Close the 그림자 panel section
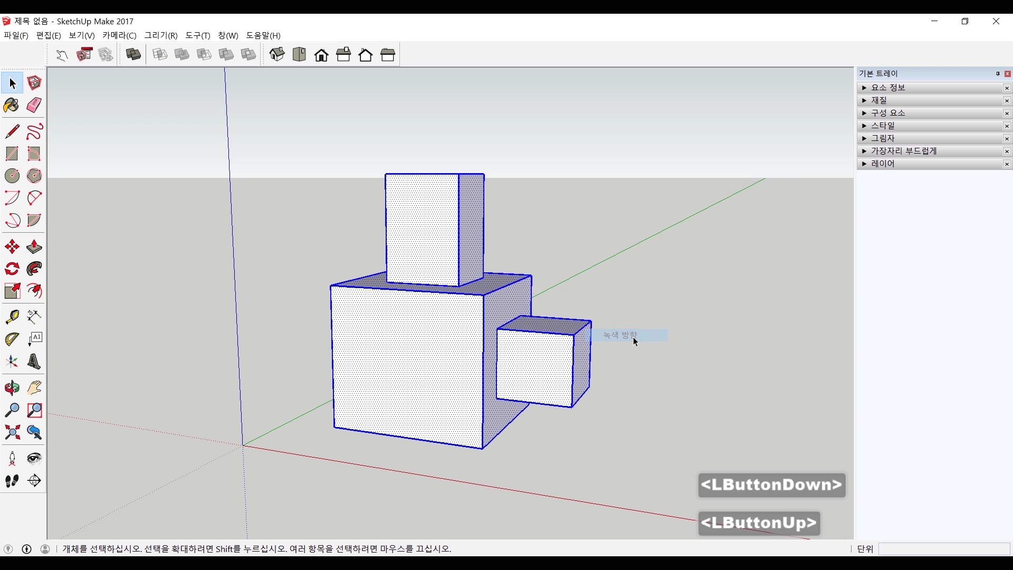The height and width of the screenshot is (570, 1013). 1007,138
